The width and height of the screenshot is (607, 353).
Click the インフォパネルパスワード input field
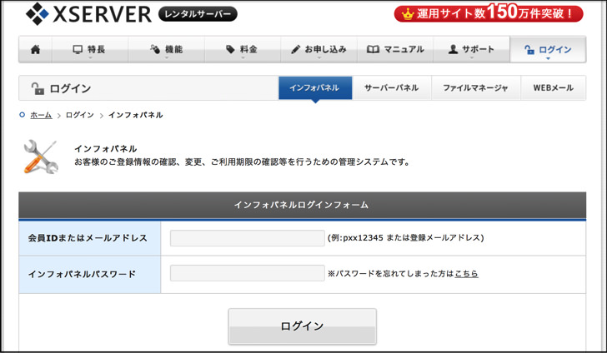point(247,273)
